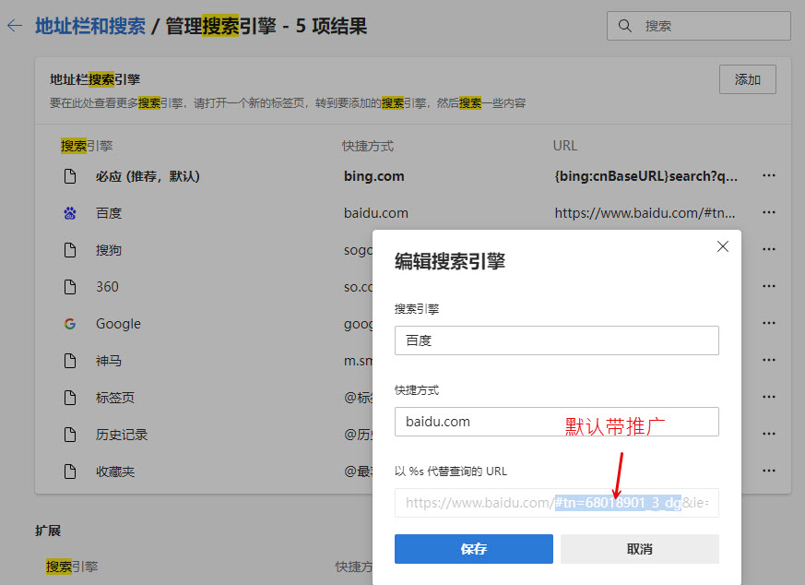Open more options for 标签页 row

pos(768,397)
